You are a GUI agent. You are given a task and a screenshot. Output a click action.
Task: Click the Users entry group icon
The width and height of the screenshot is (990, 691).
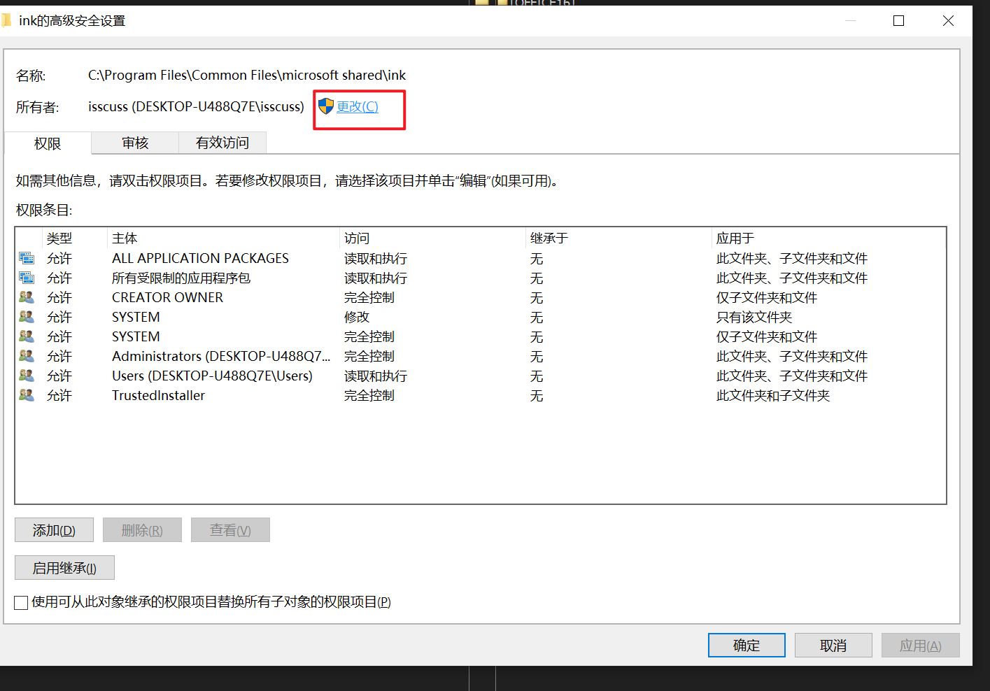(27, 376)
